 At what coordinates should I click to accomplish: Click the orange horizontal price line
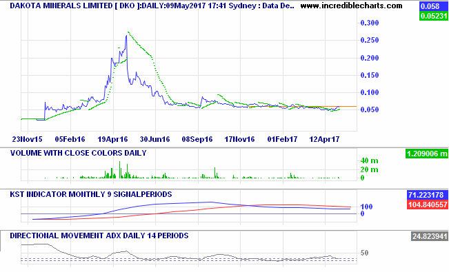click(302, 107)
